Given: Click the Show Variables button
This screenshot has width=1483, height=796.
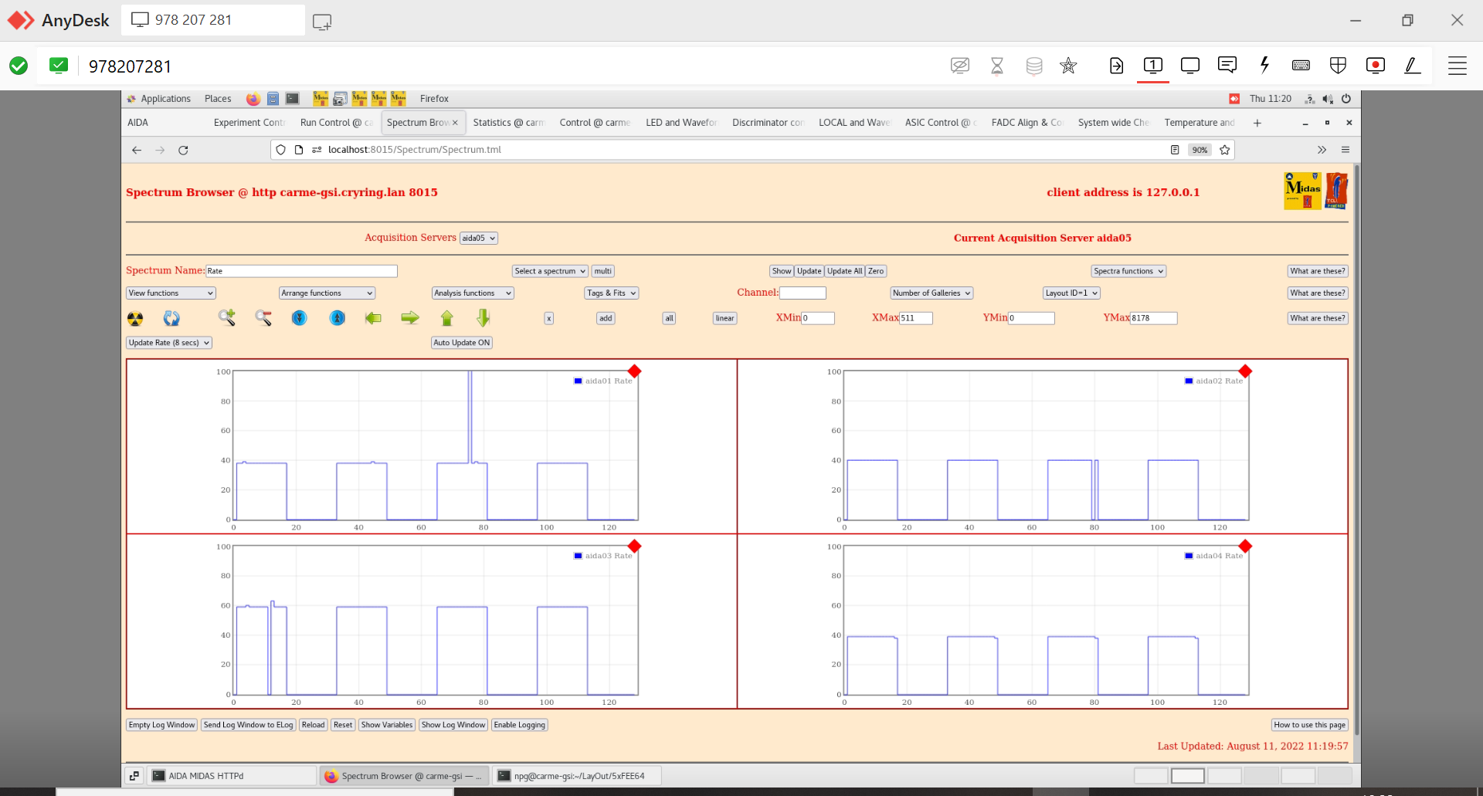Looking at the screenshot, I should [386, 725].
